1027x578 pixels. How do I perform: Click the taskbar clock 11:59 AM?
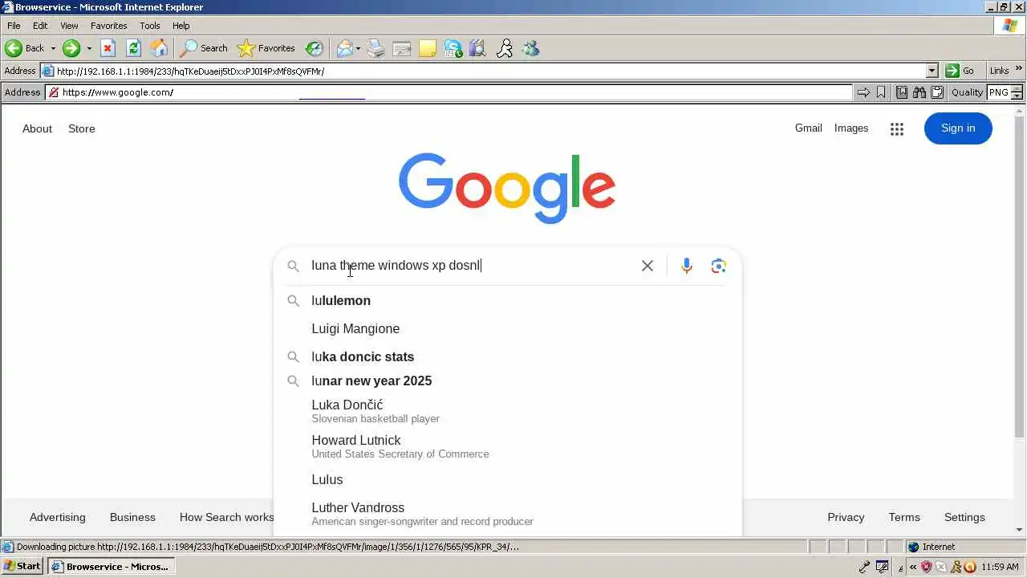tap(1001, 567)
